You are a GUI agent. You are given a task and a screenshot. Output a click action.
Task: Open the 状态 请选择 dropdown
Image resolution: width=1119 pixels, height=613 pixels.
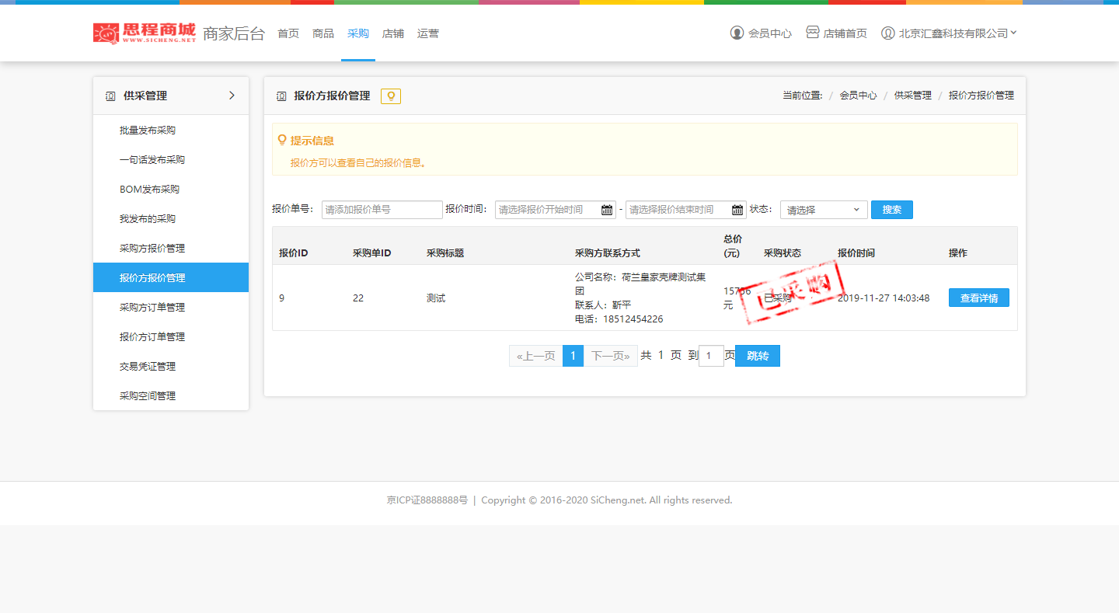point(824,210)
